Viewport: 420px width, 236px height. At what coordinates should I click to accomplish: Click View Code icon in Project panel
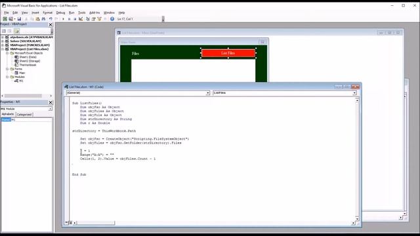[4, 31]
